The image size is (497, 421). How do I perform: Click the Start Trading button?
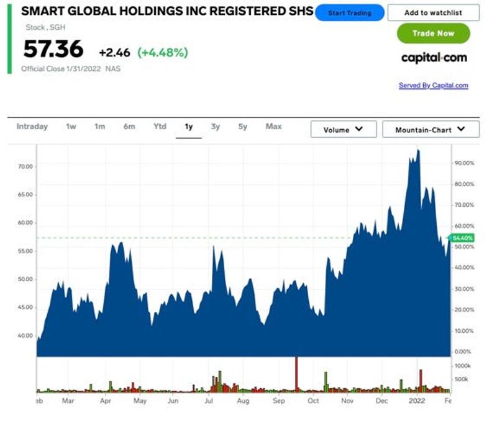(x=349, y=13)
